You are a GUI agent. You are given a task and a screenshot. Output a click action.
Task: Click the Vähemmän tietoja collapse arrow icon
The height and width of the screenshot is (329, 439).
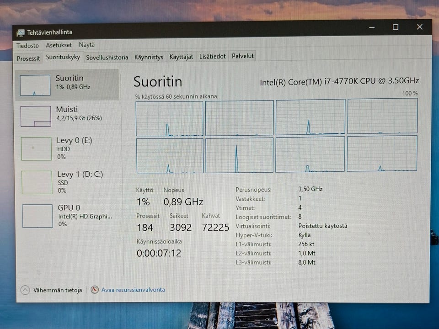click(x=25, y=290)
